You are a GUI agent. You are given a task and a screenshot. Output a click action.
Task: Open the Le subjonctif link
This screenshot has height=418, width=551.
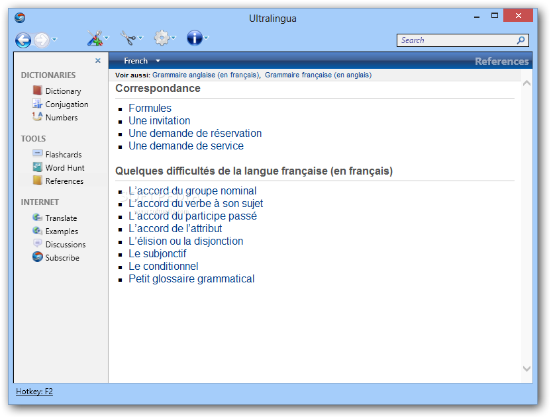pos(158,254)
